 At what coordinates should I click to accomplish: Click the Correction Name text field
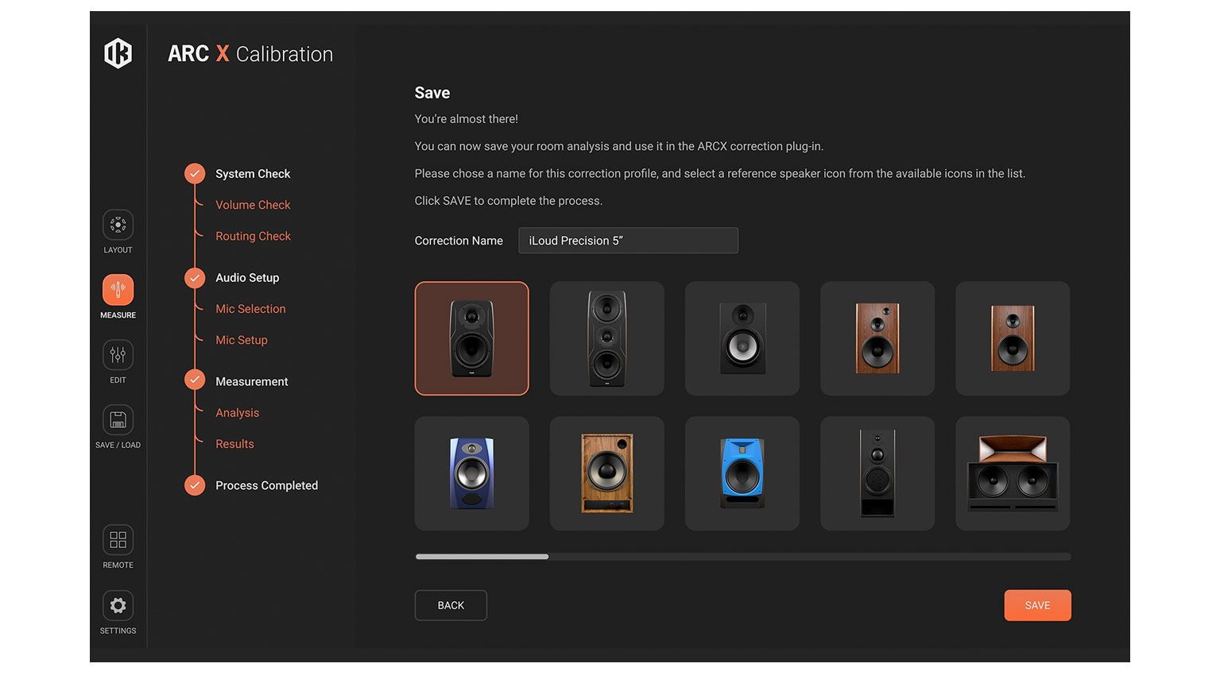click(x=628, y=241)
